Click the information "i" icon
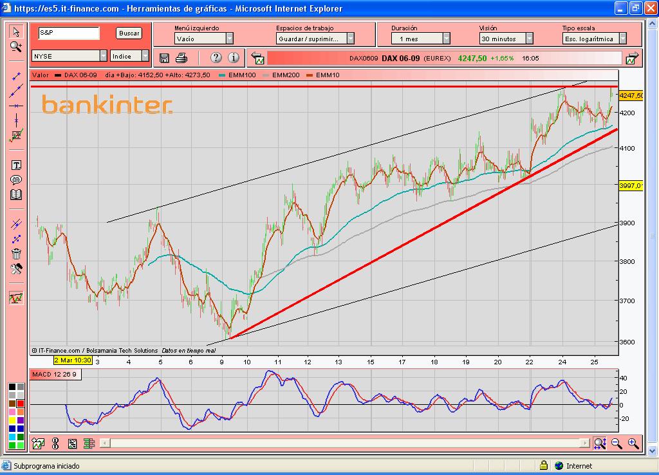 (233, 58)
